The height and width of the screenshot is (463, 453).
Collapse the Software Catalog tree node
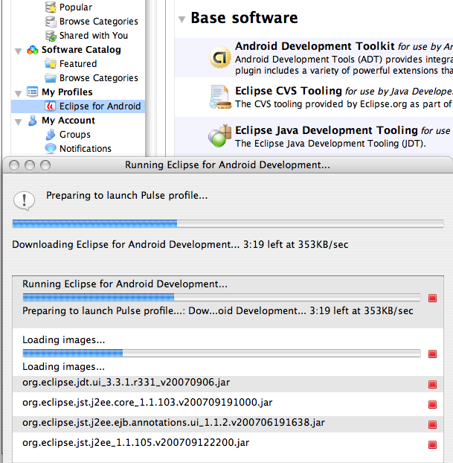click(x=19, y=51)
